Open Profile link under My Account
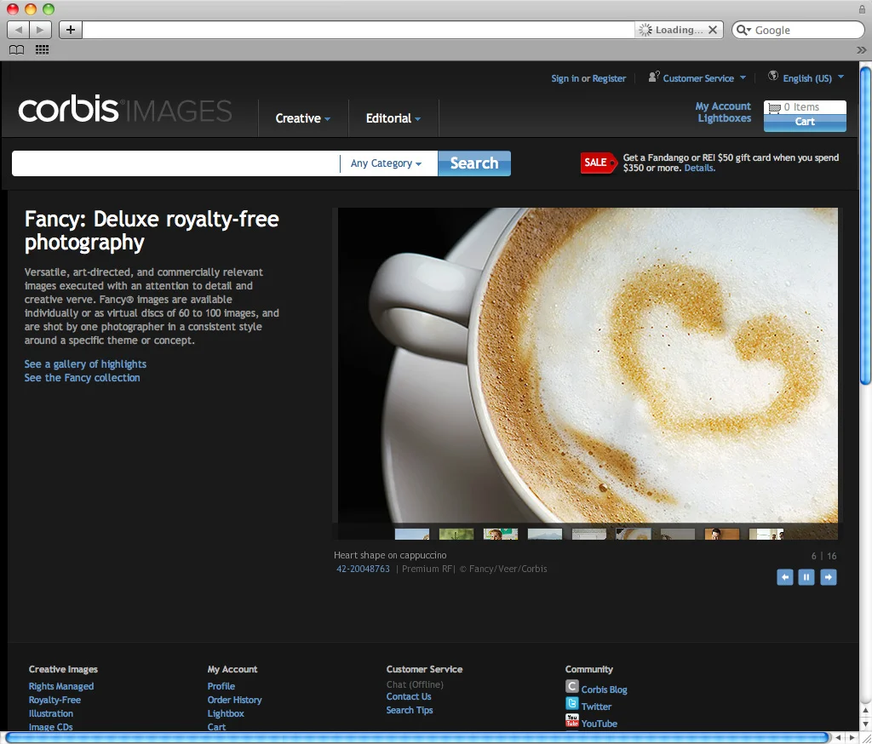872x744 pixels. (221, 686)
